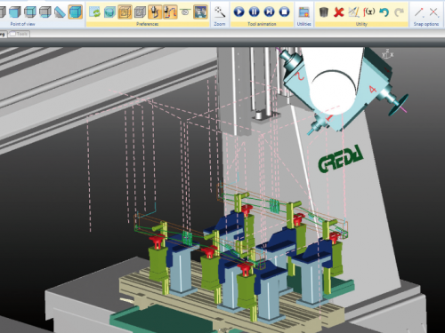This screenshot has height=333, width=445.
Task: Click the measure/drafting tool in Utility group
Action: 353,12
